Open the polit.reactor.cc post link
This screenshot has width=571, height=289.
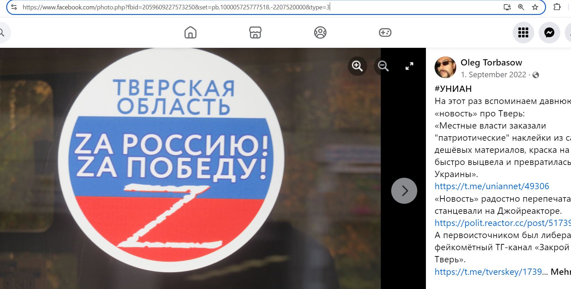[x=503, y=223]
